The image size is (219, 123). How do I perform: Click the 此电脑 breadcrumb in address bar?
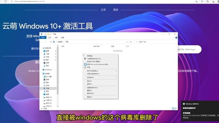click(60, 42)
